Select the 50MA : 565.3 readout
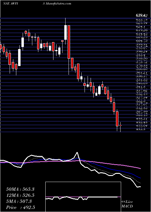 pyautogui.click(x=20, y=189)
